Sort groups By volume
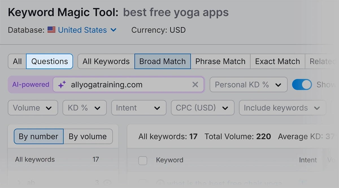Viewport: 339px width, 188px height. click(88, 136)
